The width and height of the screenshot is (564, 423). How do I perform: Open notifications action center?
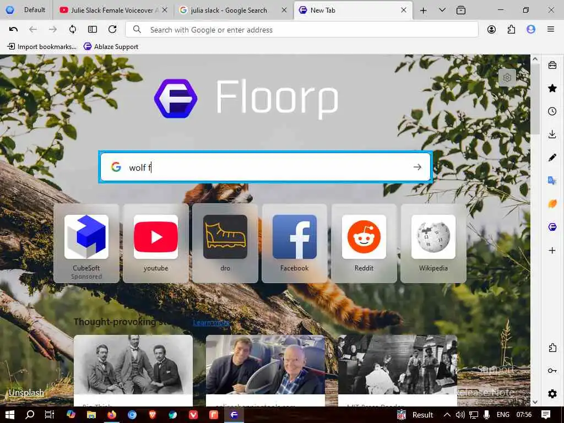point(546,415)
